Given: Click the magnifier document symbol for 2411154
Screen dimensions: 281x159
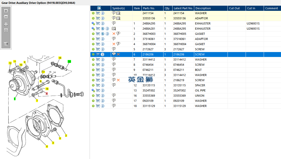Looking at the screenshot, I should [118, 13].
